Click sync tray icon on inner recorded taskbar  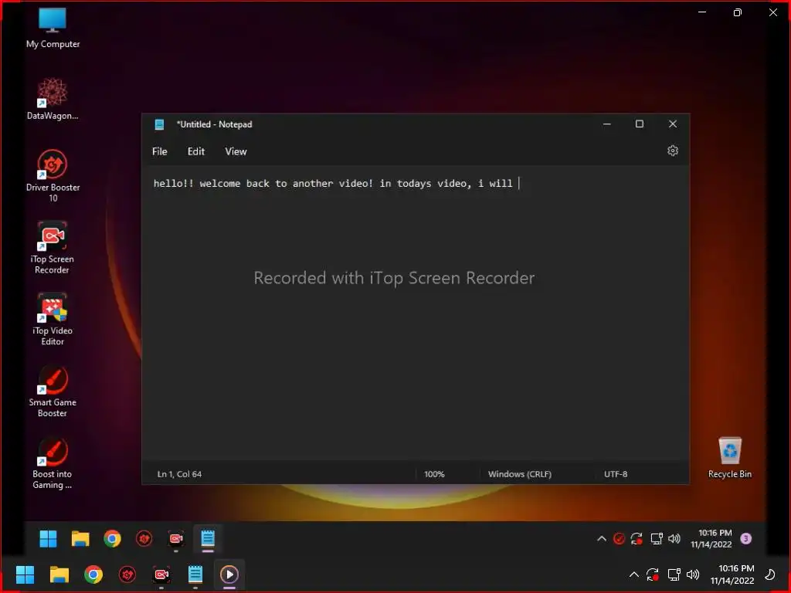point(637,539)
